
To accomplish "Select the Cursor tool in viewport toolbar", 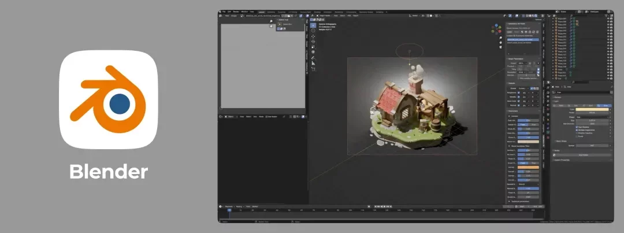I will pyautogui.click(x=313, y=30).
